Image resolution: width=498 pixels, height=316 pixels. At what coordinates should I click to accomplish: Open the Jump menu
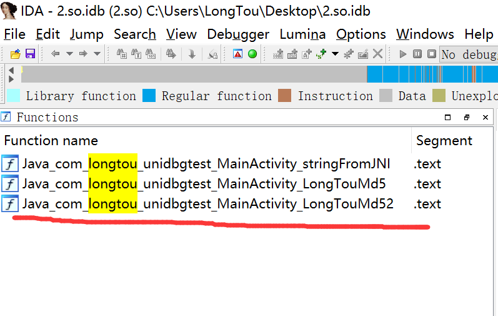pyautogui.click(x=87, y=34)
